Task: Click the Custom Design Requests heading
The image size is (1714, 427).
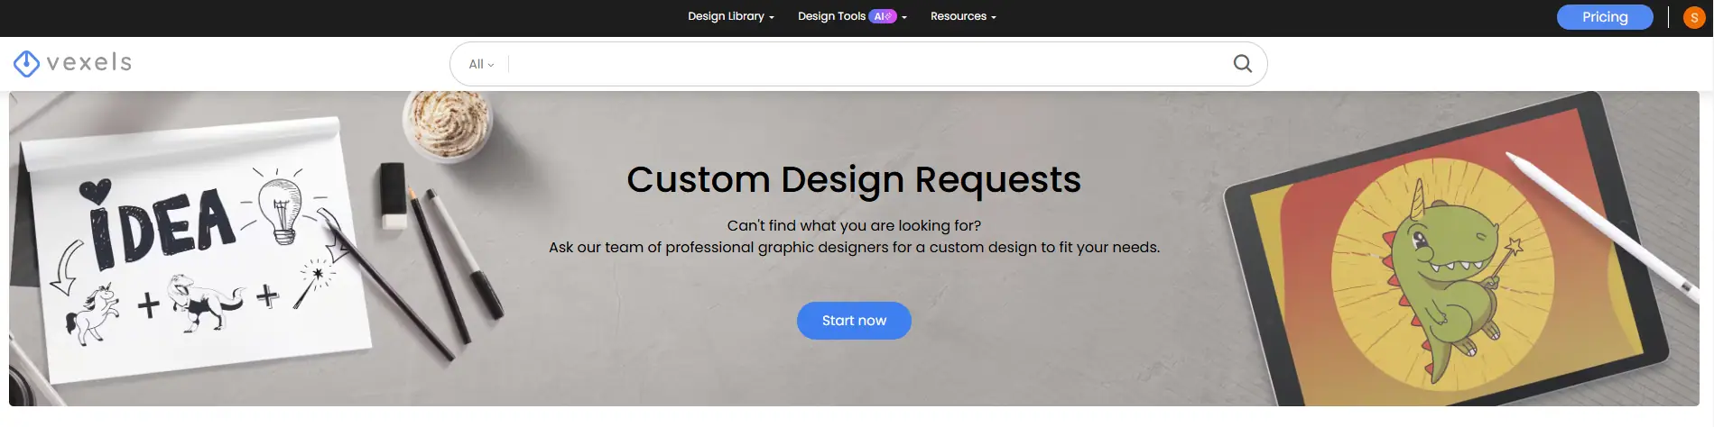Action: point(853,179)
